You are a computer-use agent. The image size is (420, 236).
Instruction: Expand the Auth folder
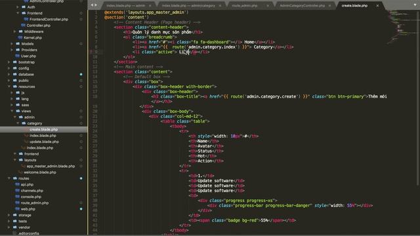[18, 7]
